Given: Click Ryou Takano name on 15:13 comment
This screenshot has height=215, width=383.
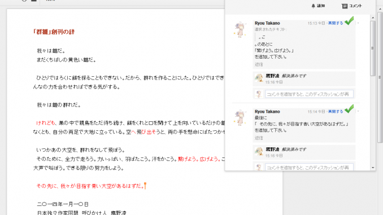Looking at the screenshot, I should [x=267, y=23].
